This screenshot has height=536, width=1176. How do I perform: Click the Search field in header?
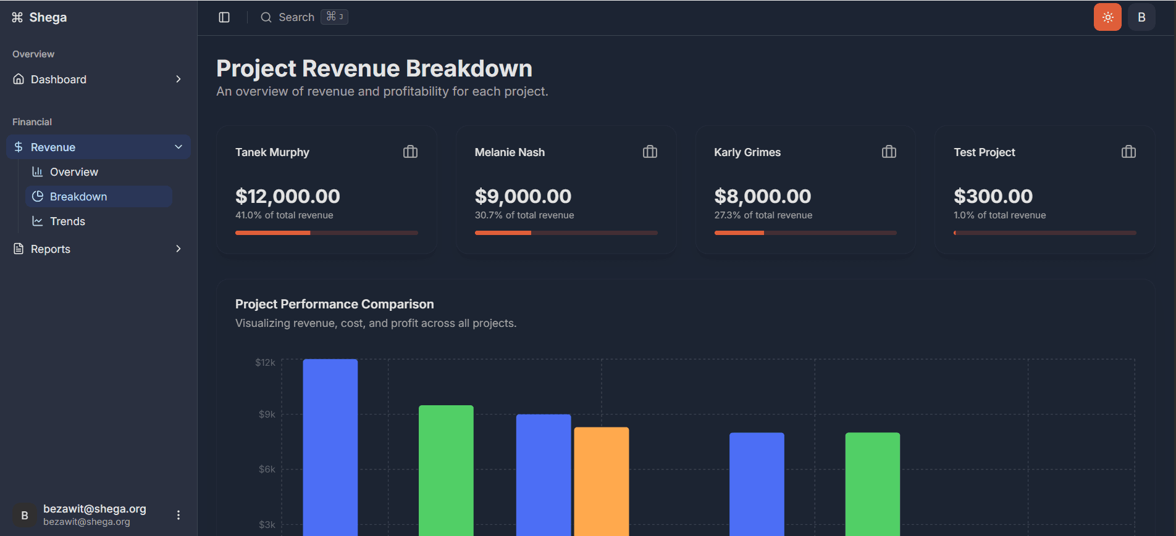coord(304,17)
